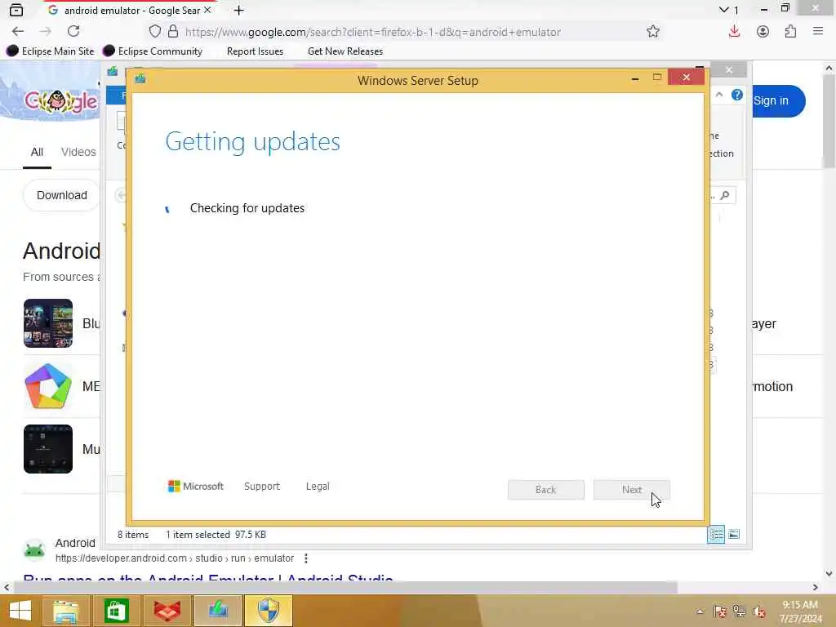836x627 pixels.
Task: Switch File Explorer to large thumbnails view
Action: point(734,534)
